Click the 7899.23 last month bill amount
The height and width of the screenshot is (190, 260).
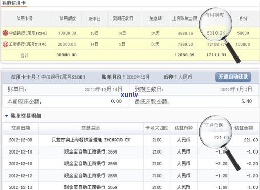pyautogui.click(x=185, y=44)
